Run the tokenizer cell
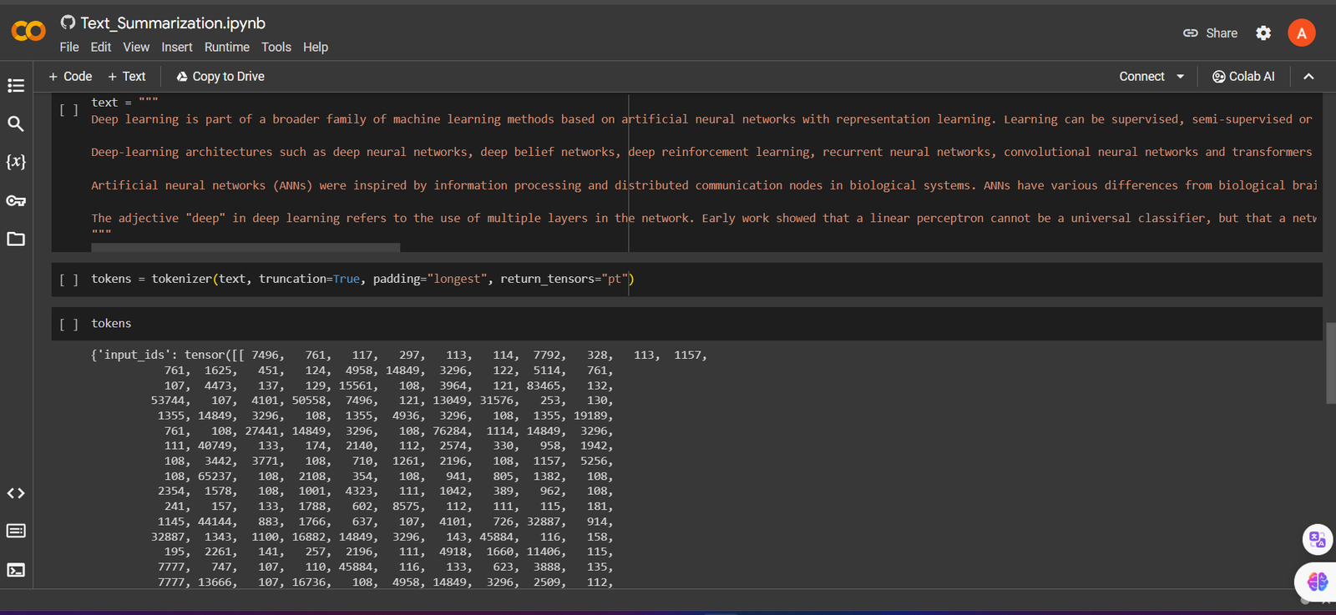Image resolution: width=1336 pixels, height=615 pixels. click(68, 280)
